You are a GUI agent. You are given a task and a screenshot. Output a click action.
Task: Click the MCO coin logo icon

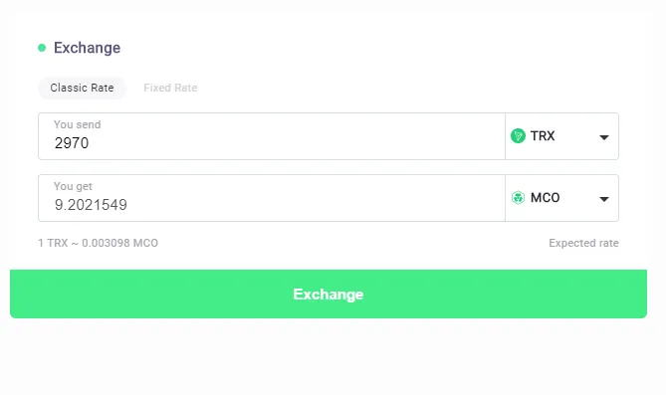point(518,197)
